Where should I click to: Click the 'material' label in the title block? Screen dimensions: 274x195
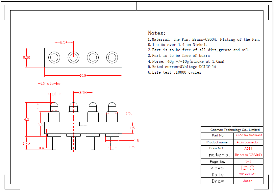pyautogui.click(x=219, y=155)
